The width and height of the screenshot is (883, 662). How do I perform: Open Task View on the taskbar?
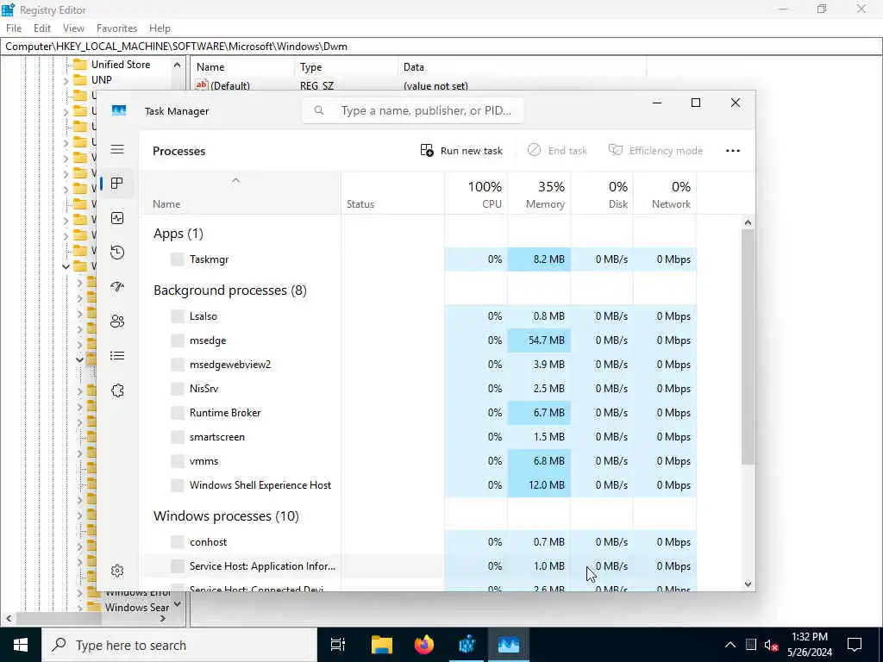(338, 645)
